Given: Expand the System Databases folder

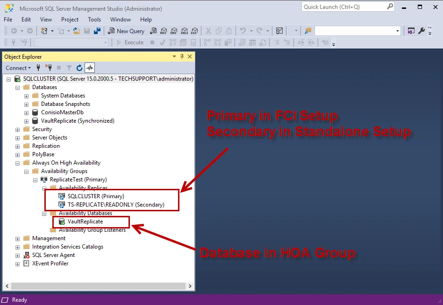Looking at the screenshot, I should click(26, 96).
